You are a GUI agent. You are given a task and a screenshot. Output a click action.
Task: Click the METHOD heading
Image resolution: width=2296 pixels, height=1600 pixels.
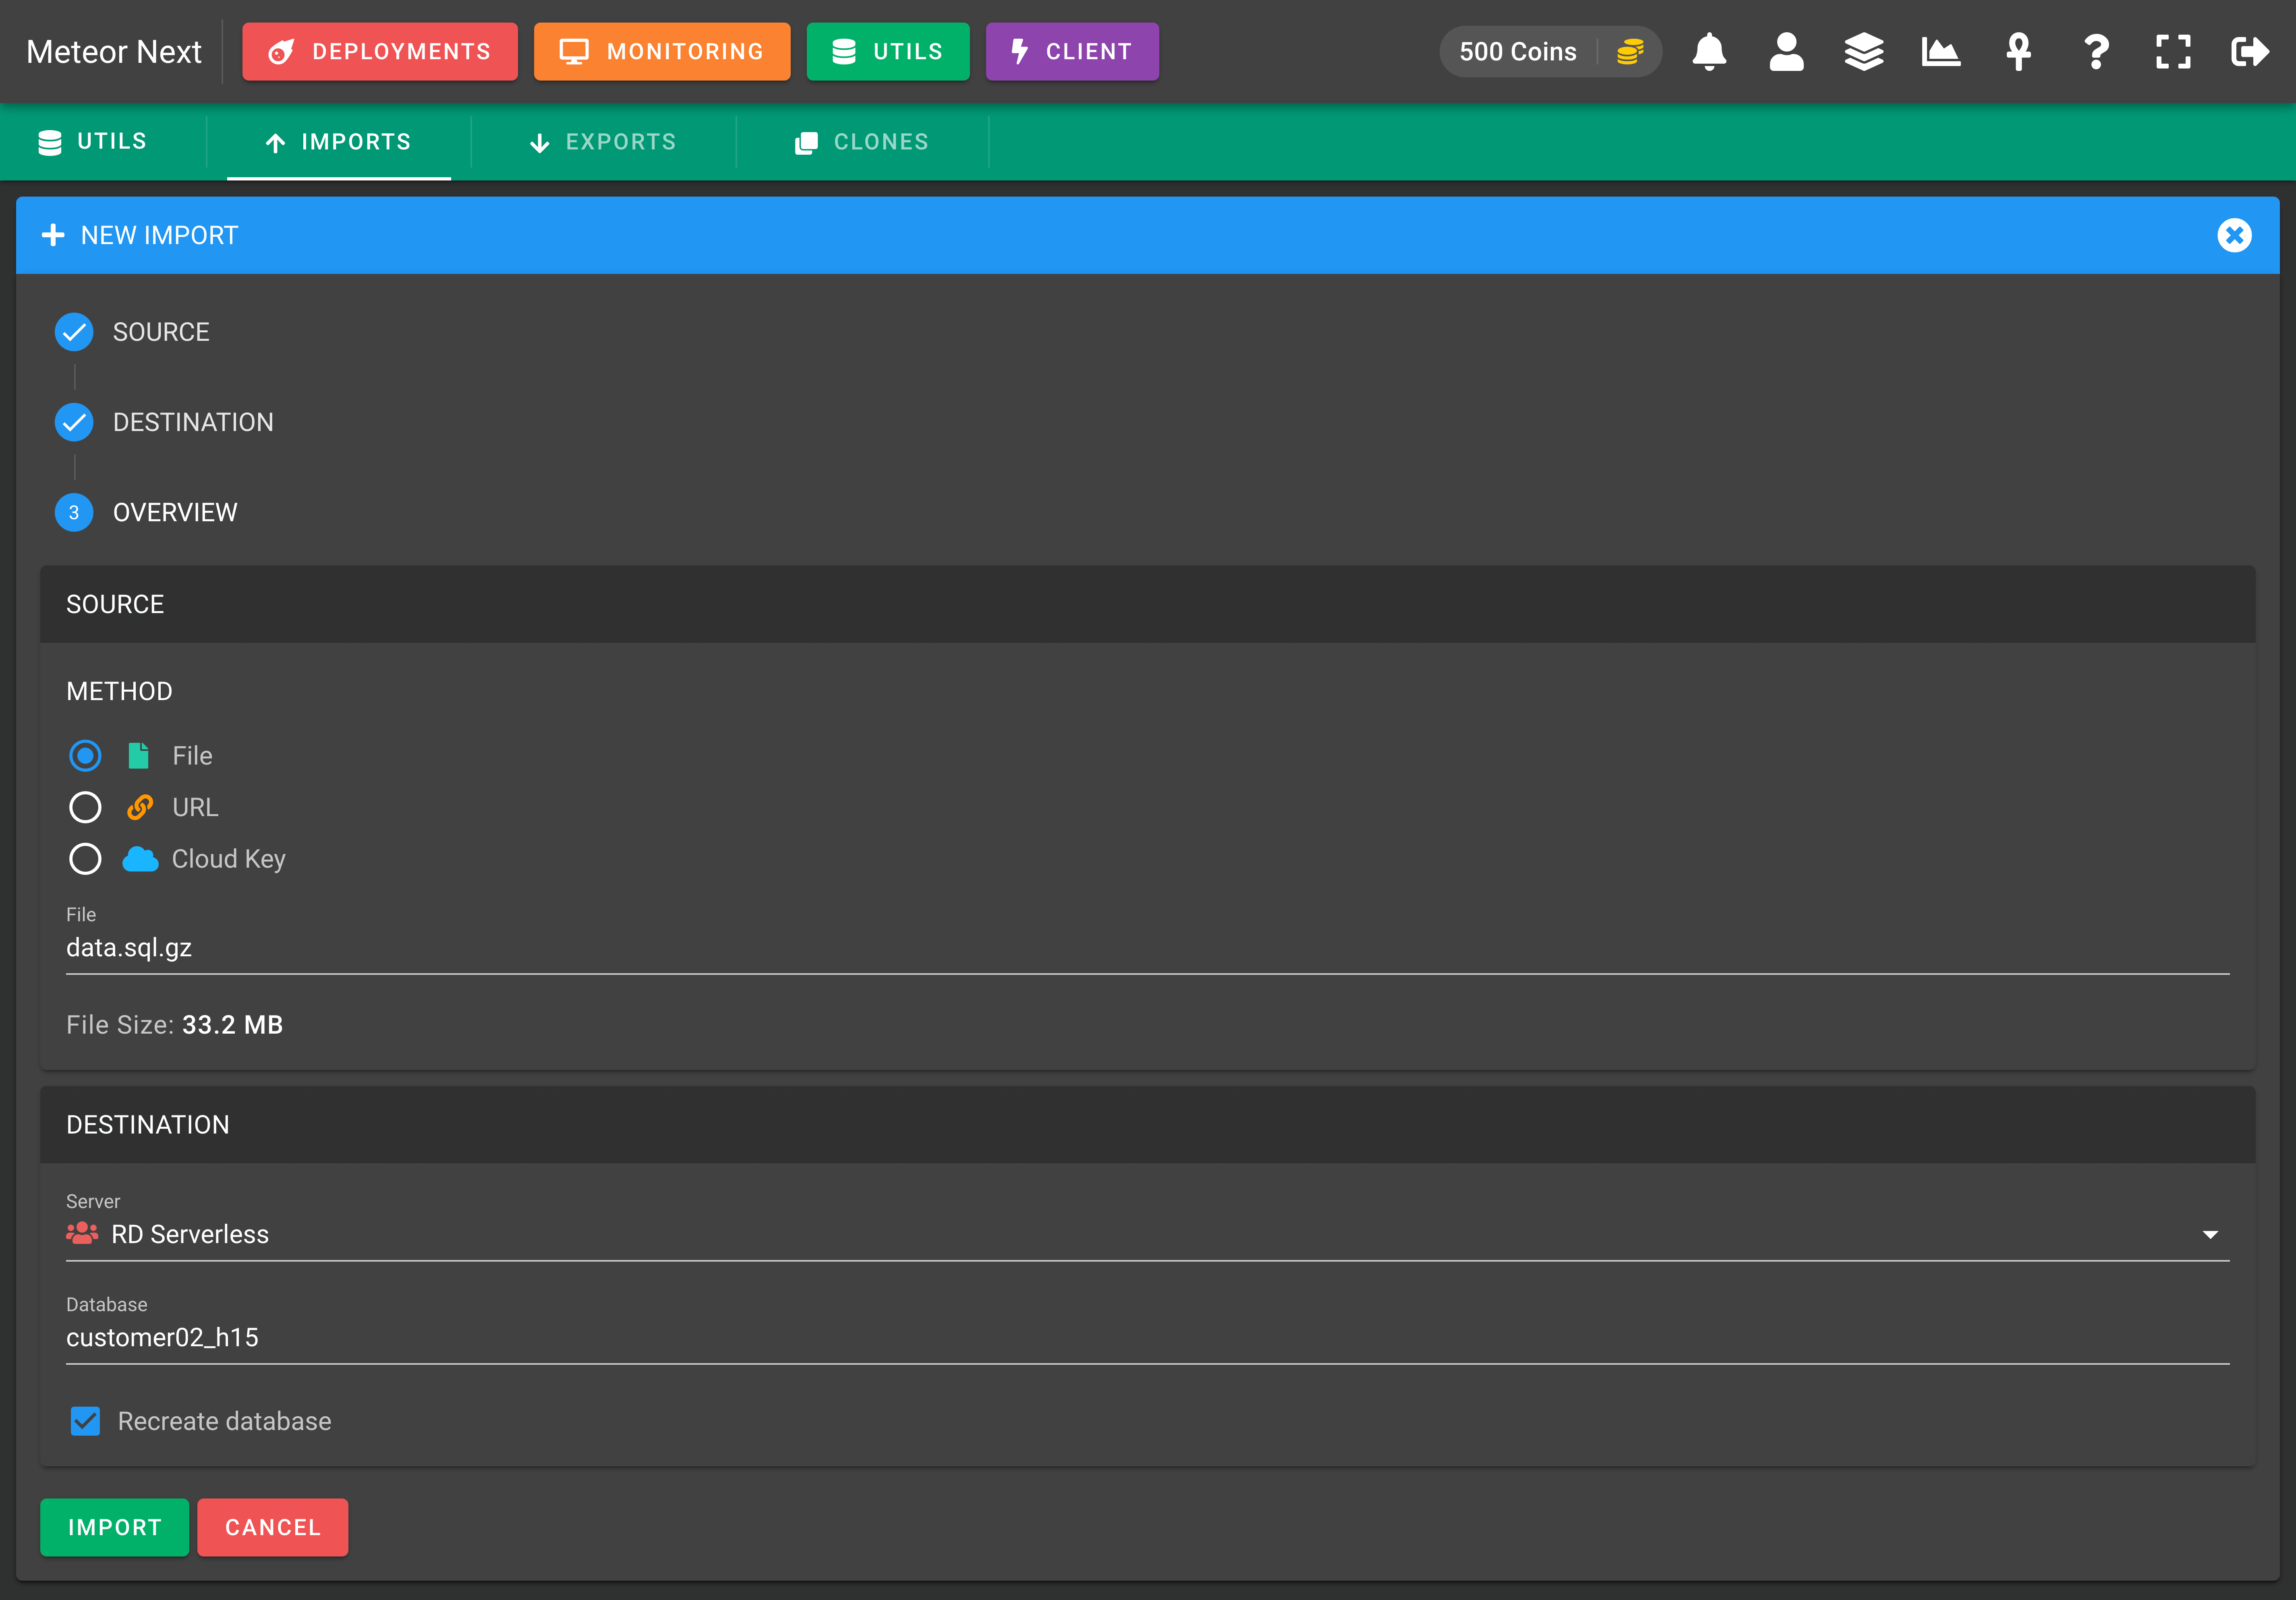(x=119, y=691)
